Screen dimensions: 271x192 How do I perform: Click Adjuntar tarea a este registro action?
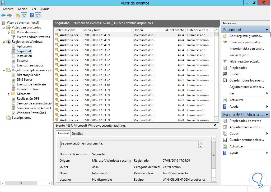tap(246, 87)
